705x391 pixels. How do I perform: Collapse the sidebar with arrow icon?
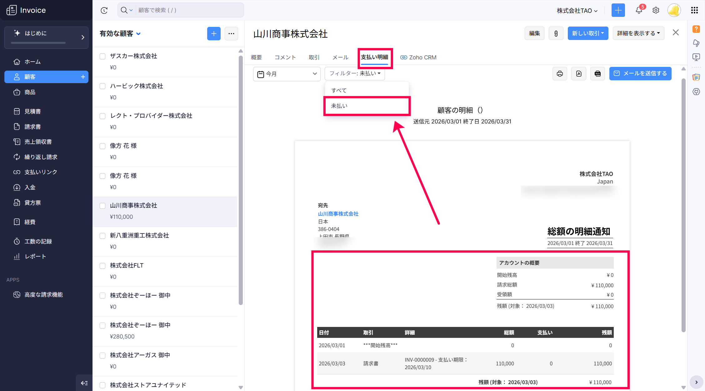pyautogui.click(x=84, y=383)
